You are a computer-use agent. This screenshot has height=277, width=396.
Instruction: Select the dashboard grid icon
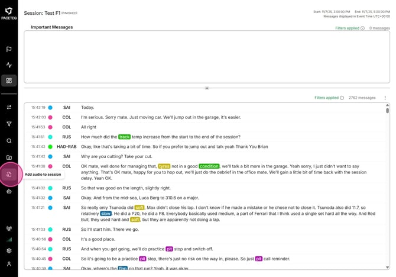[9, 80]
